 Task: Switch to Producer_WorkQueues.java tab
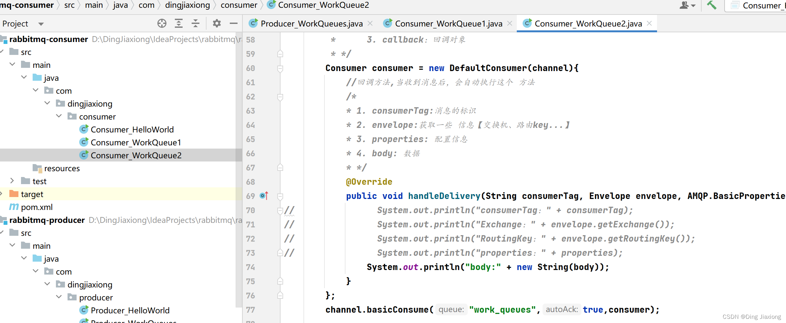(x=312, y=24)
